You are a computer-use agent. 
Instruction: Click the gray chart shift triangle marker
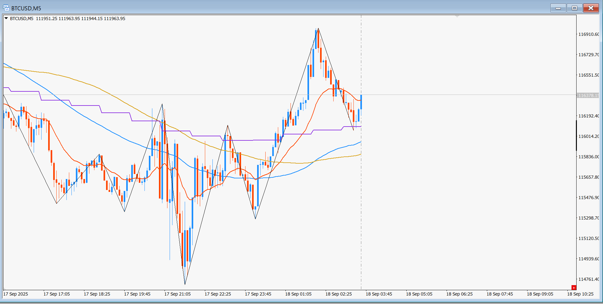click(x=457, y=16)
